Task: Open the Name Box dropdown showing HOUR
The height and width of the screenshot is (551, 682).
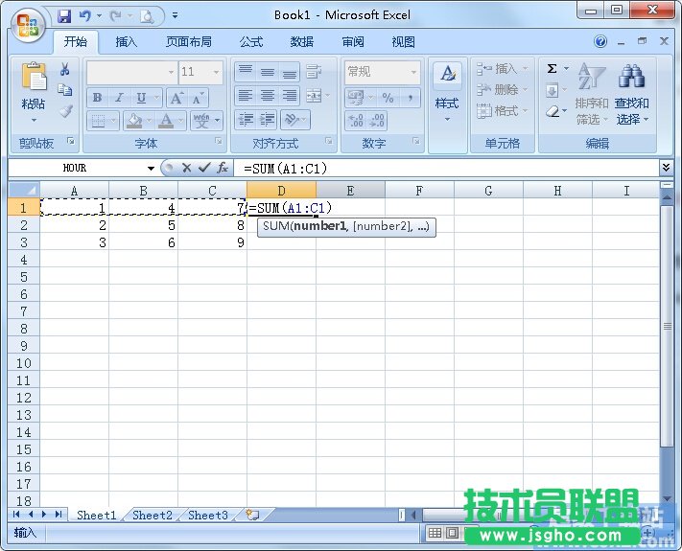Action: coord(151,169)
